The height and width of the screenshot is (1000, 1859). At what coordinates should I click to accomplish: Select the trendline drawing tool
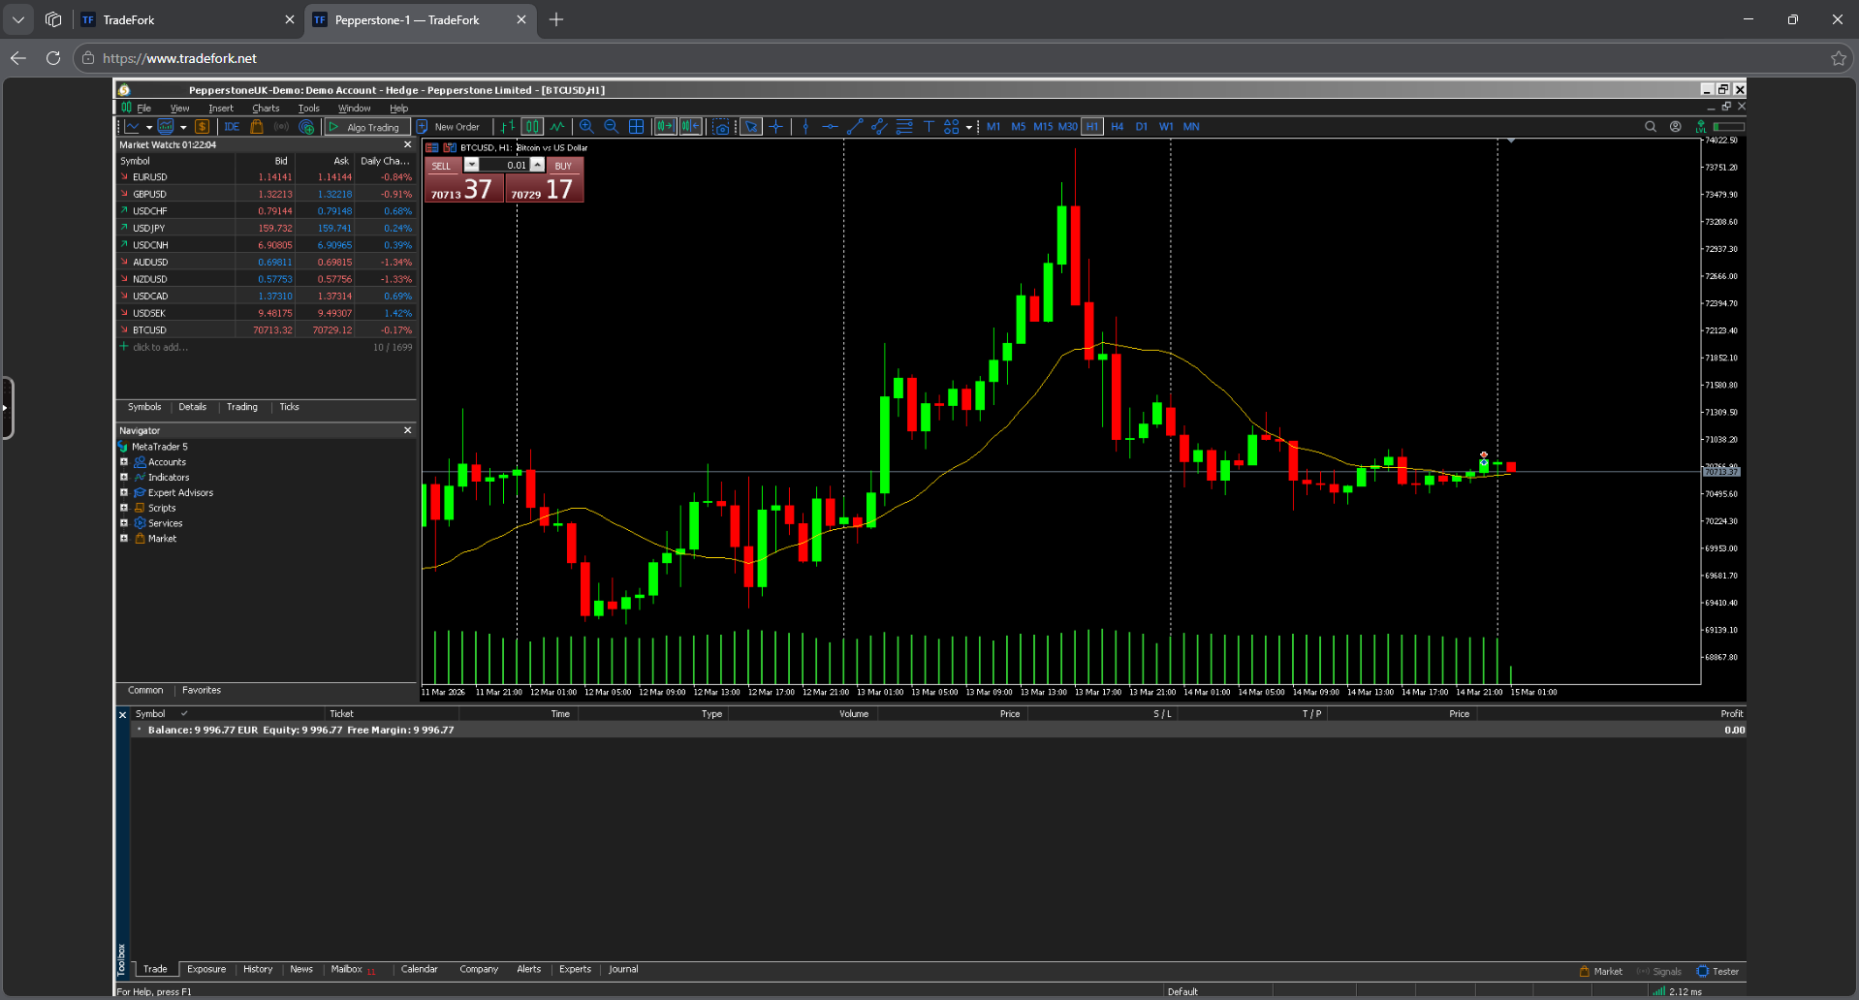pyautogui.click(x=855, y=127)
